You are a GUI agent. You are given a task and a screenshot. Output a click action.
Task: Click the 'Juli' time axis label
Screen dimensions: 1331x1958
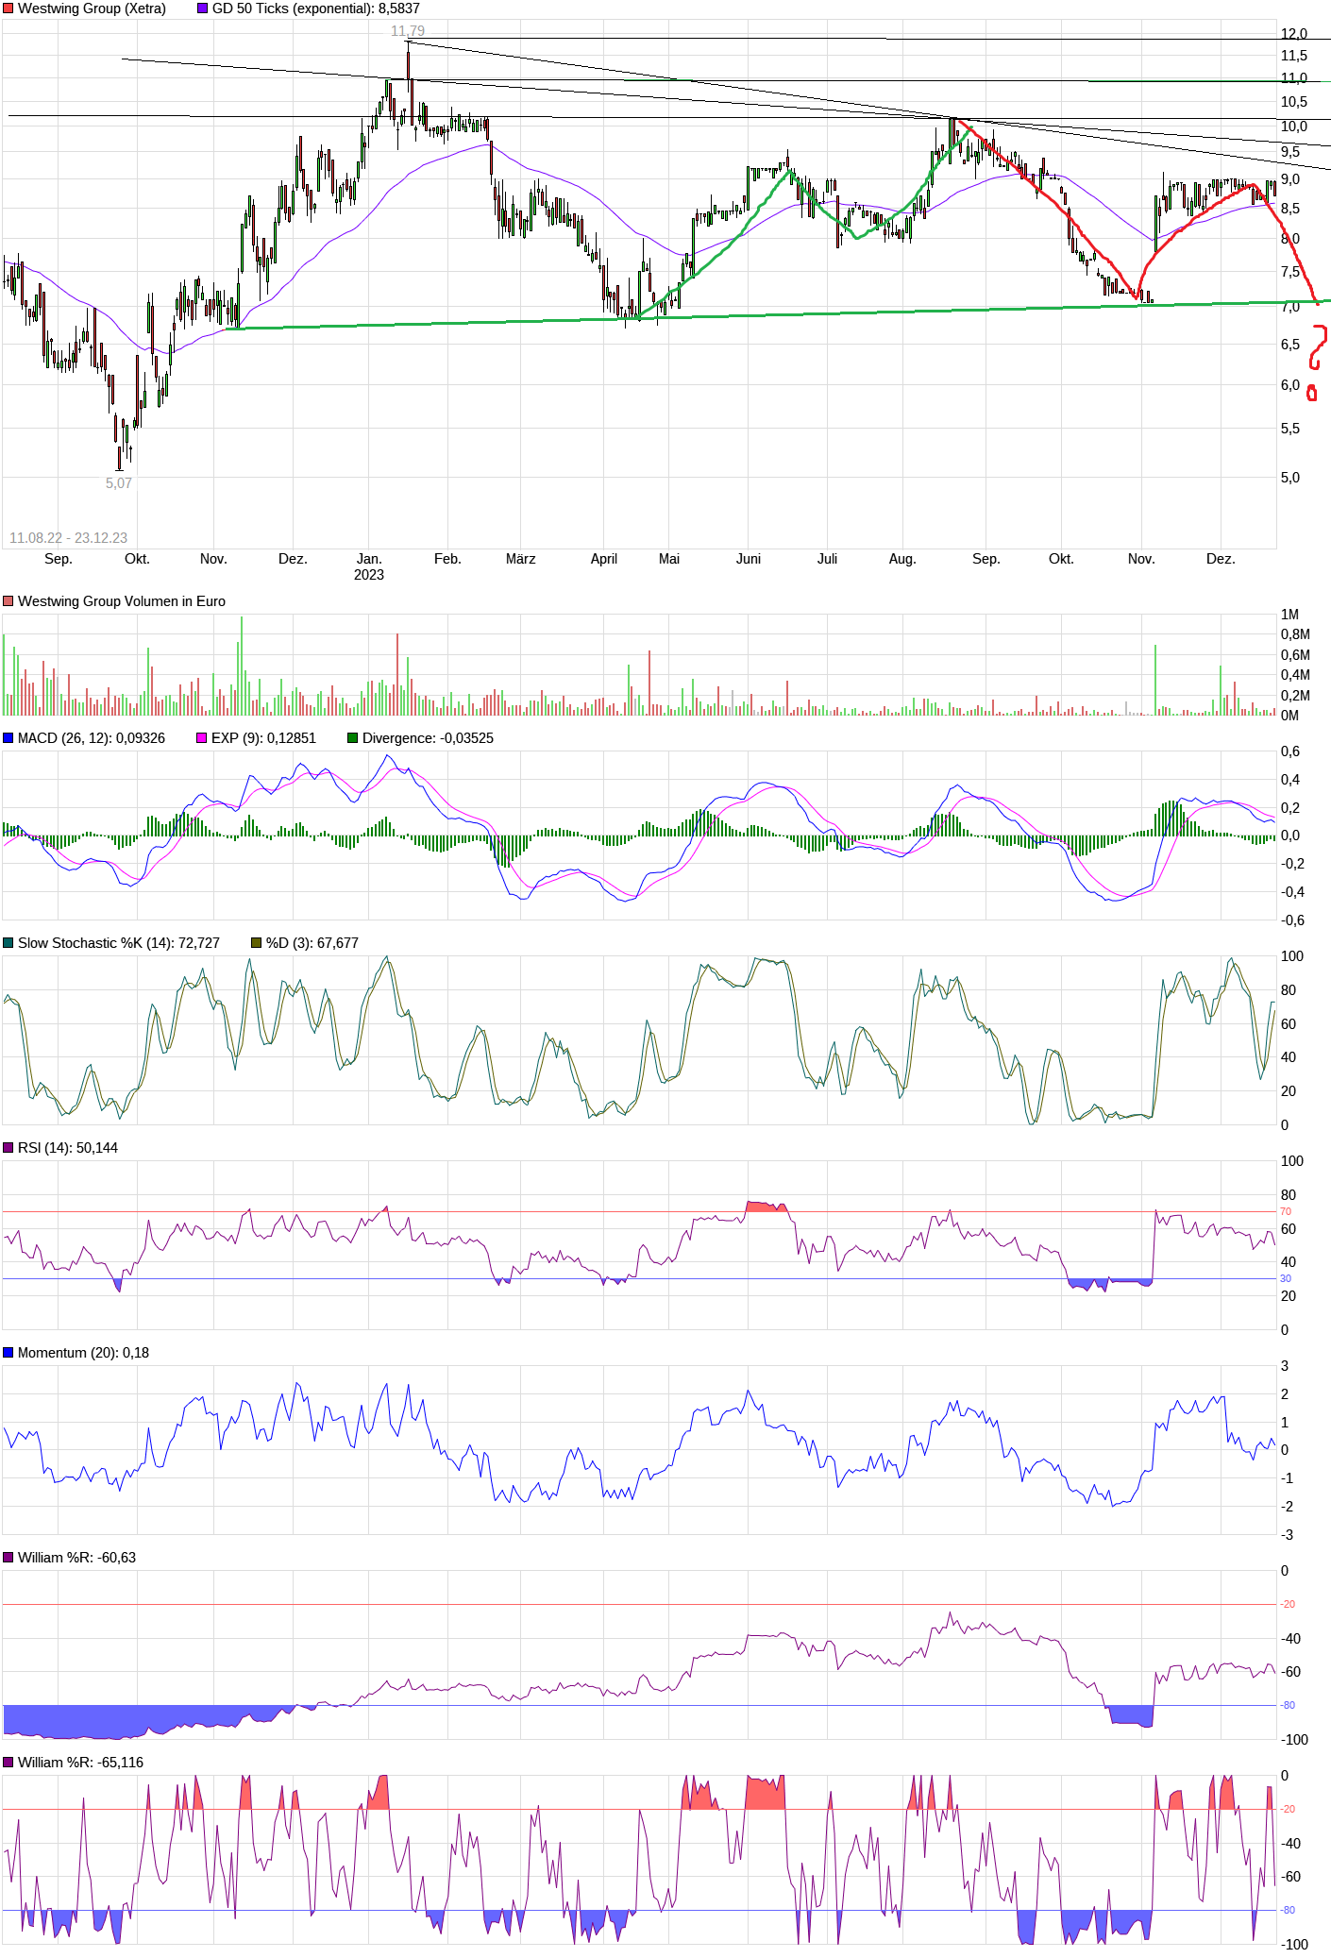[828, 559]
